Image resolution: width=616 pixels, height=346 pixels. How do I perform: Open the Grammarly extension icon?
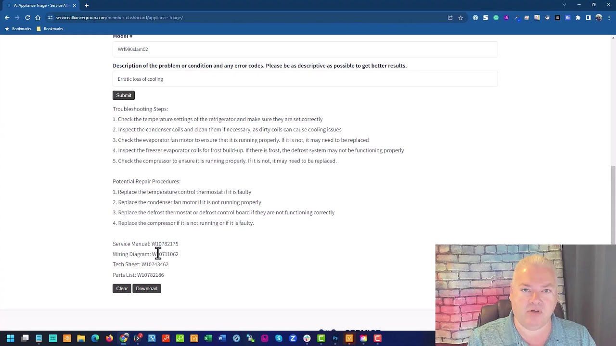click(496, 18)
